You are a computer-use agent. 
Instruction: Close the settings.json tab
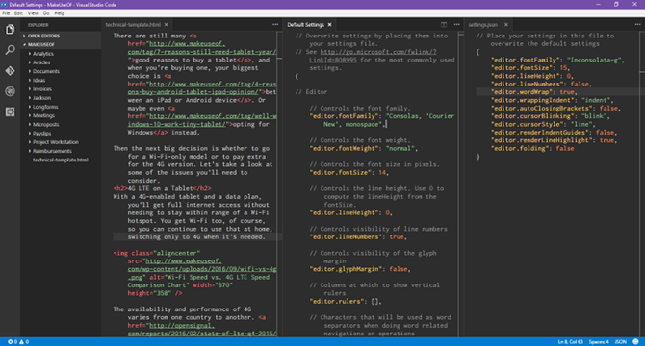tap(506, 25)
